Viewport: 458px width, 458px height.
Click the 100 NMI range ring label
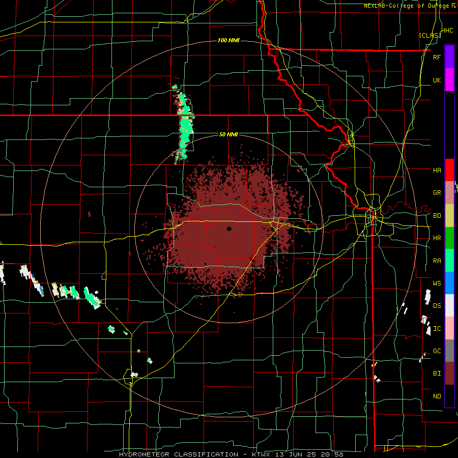point(228,40)
